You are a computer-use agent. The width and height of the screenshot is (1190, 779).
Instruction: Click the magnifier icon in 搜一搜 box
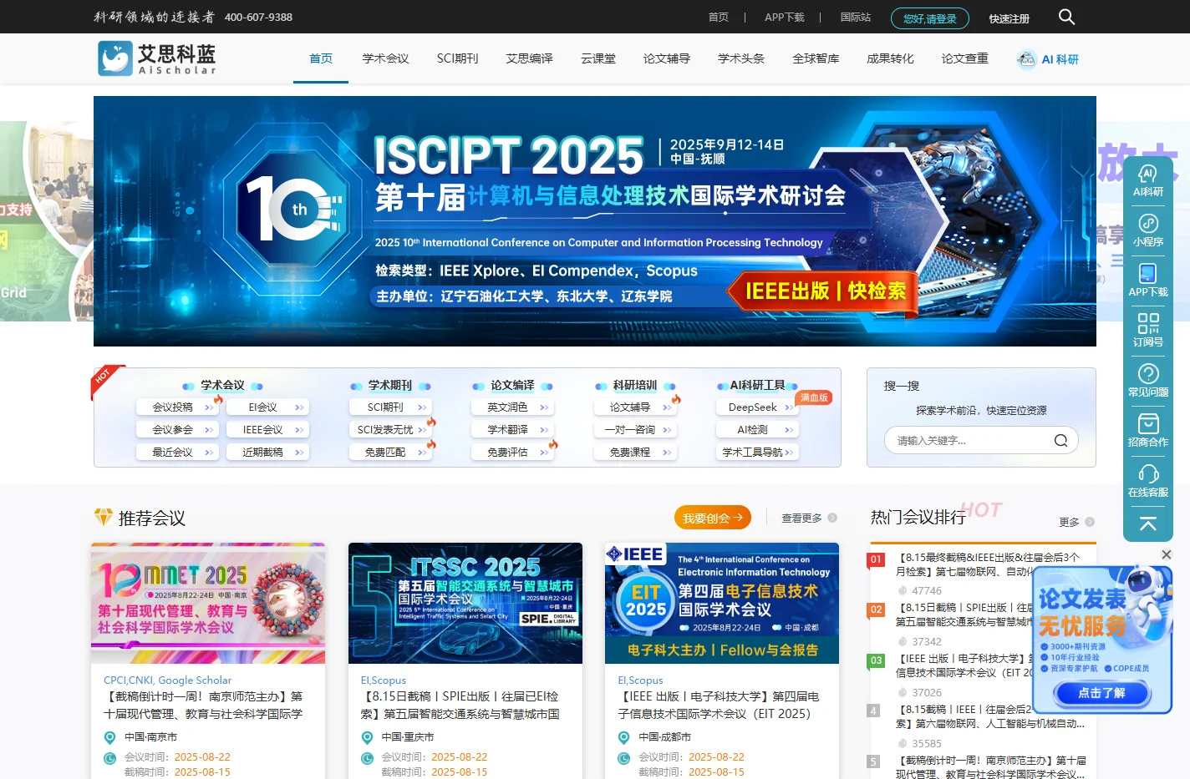click(x=1060, y=440)
